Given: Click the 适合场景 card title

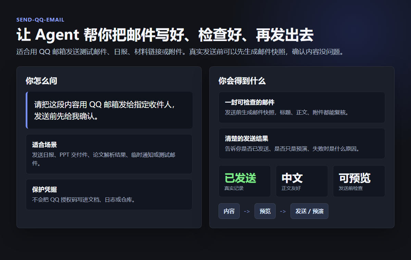Looking at the screenshot, I should (45, 145).
